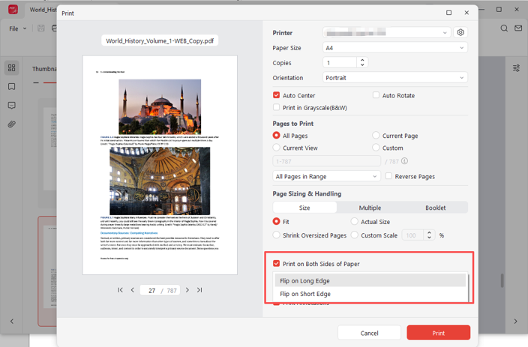Open the Bookmarks panel icon in sidebar
The width and height of the screenshot is (528, 347).
11,86
